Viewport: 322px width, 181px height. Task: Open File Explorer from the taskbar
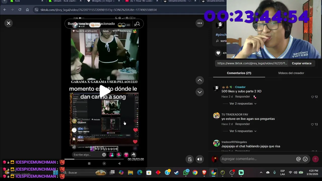(x=130, y=172)
